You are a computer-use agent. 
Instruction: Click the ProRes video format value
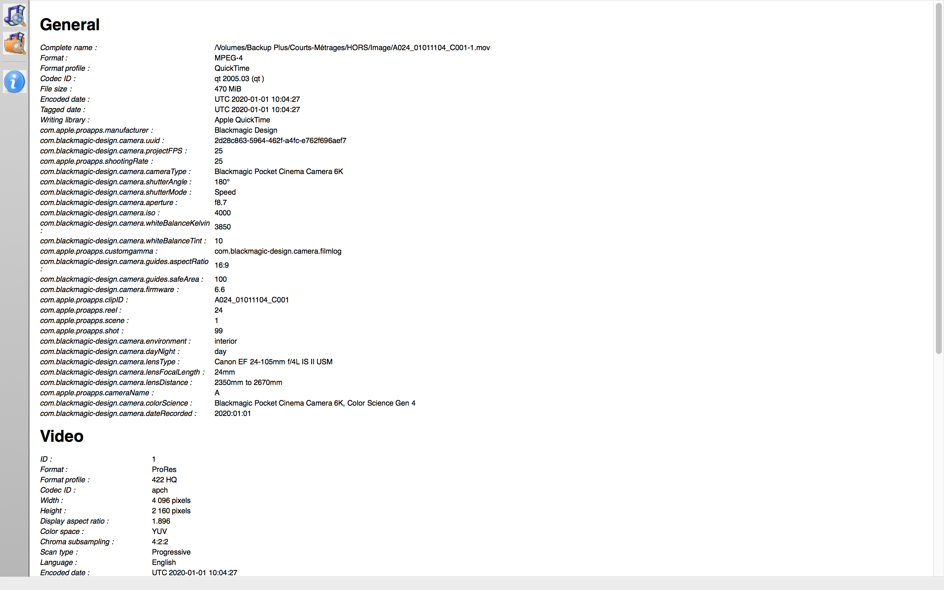click(164, 469)
